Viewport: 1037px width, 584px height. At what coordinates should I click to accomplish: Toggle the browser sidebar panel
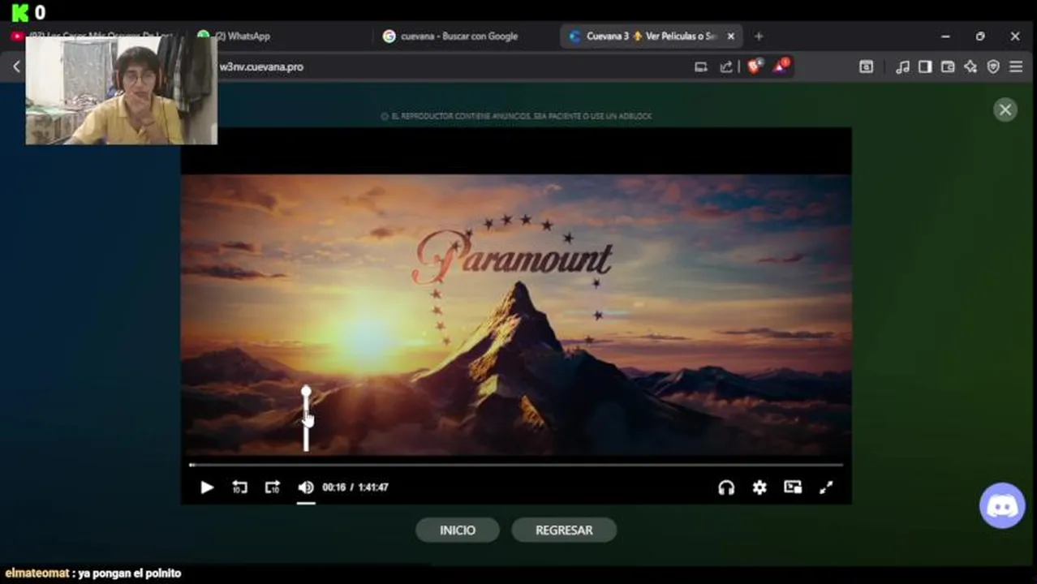click(925, 67)
